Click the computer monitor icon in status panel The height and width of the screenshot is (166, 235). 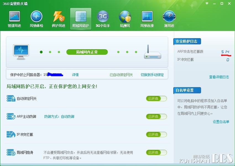(21, 52)
